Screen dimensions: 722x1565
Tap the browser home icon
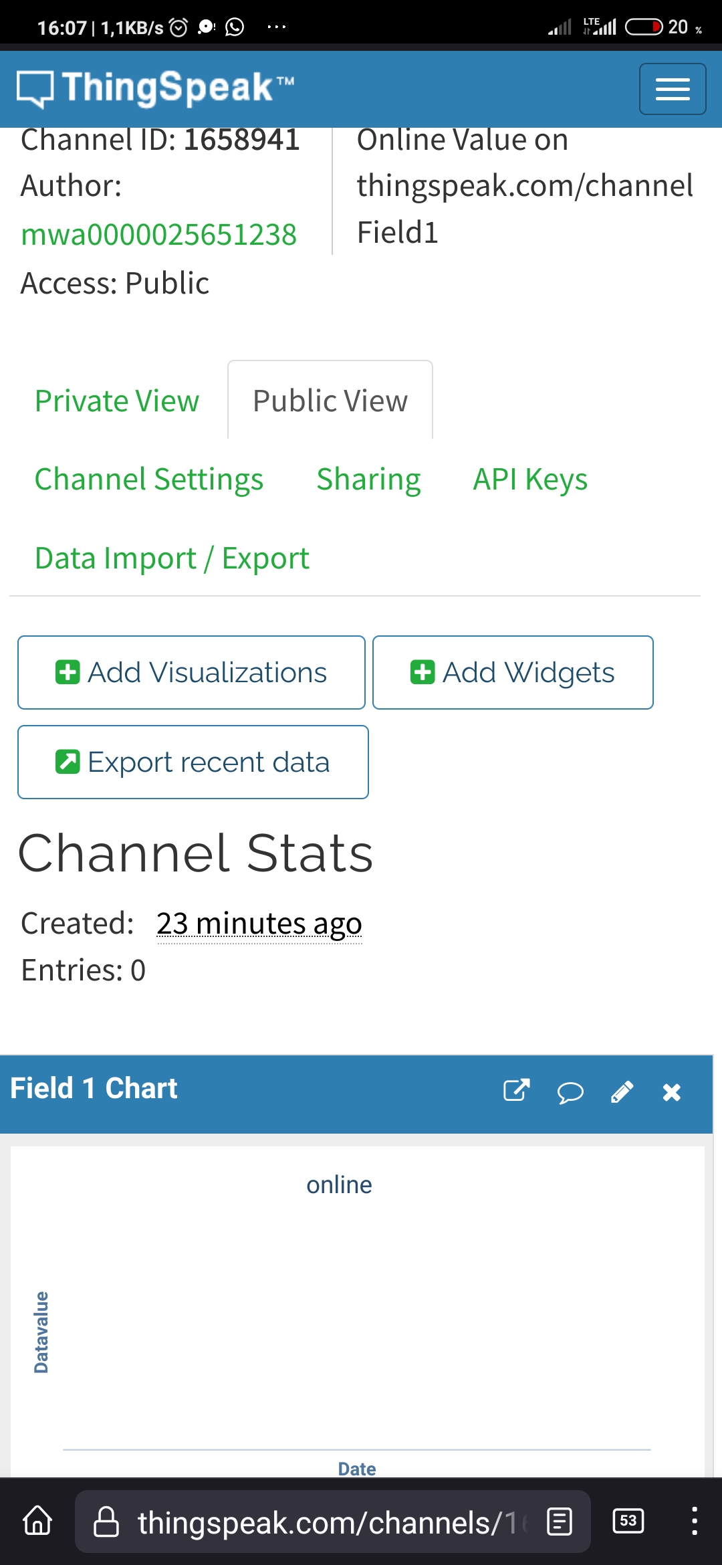37,1522
